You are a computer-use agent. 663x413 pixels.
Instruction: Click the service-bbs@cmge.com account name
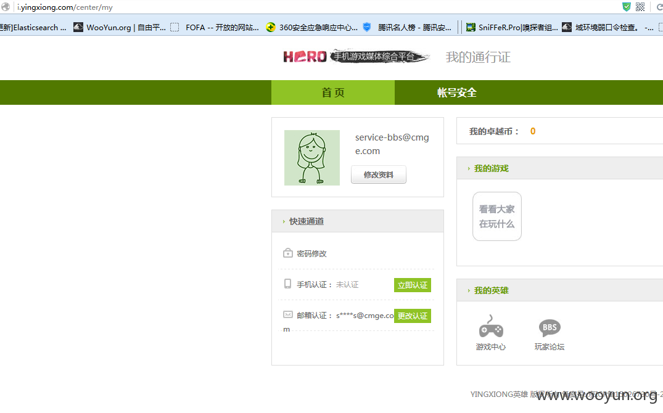392,144
